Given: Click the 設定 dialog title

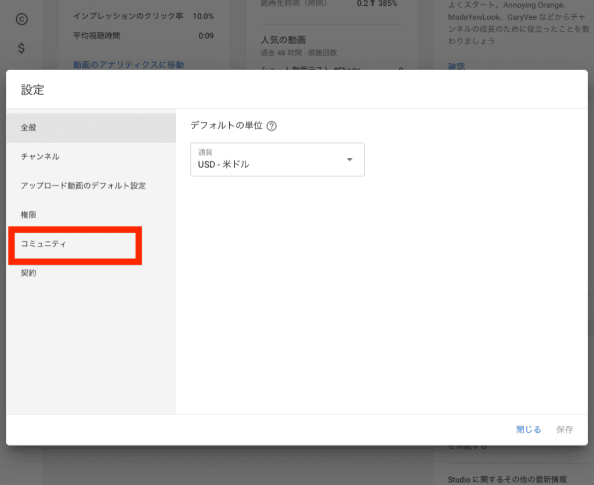Looking at the screenshot, I should [32, 90].
